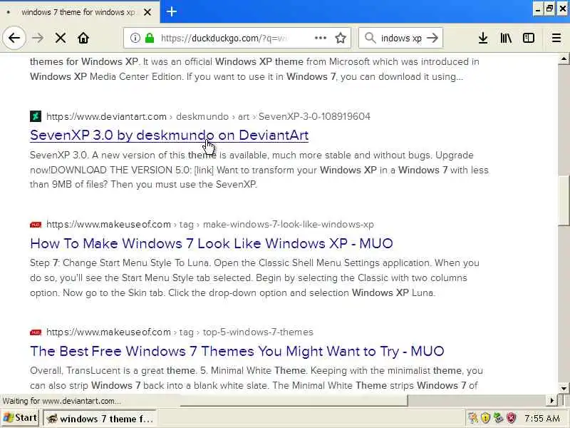Click the 7:55 AM taskbar clock
The image size is (570, 428).
tap(542, 419)
